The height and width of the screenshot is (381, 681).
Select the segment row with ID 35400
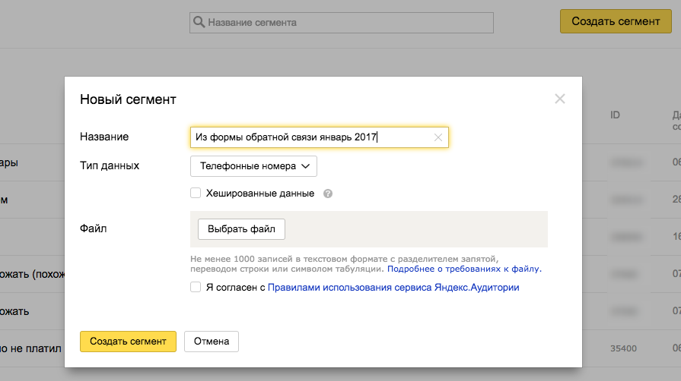pos(622,348)
